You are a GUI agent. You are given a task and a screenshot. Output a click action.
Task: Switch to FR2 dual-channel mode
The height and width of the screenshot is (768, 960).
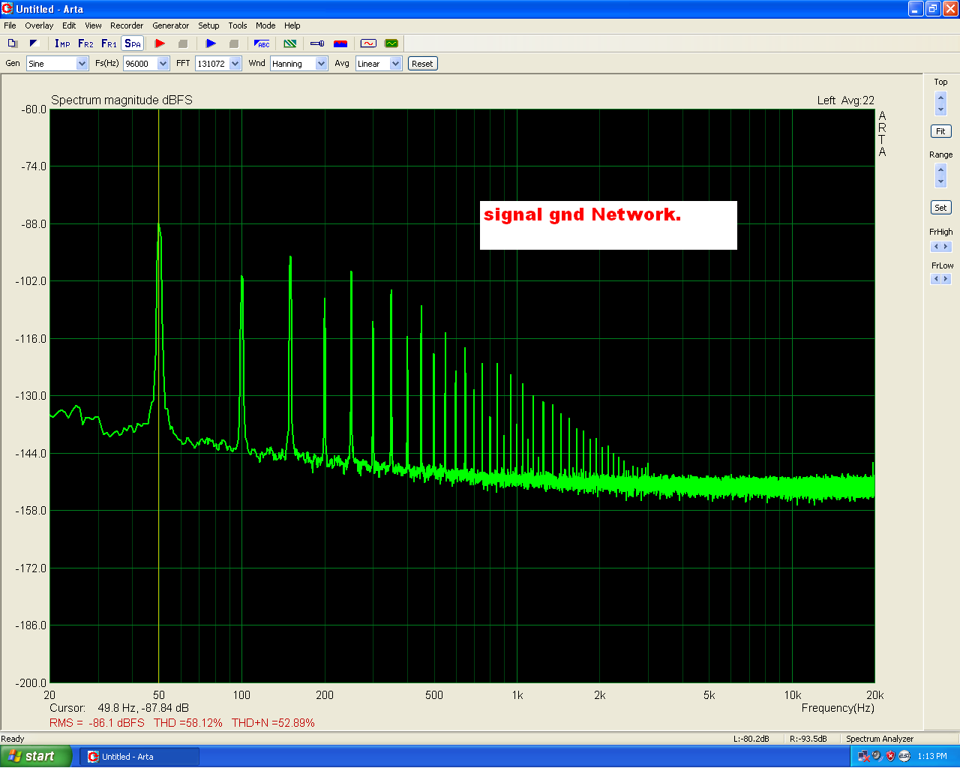pyautogui.click(x=85, y=43)
